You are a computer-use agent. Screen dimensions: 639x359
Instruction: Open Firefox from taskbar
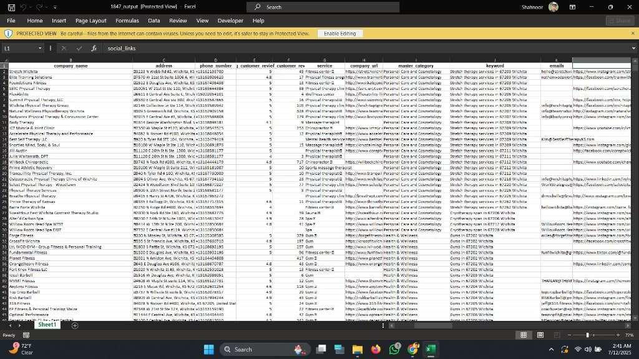tap(376, 349)
